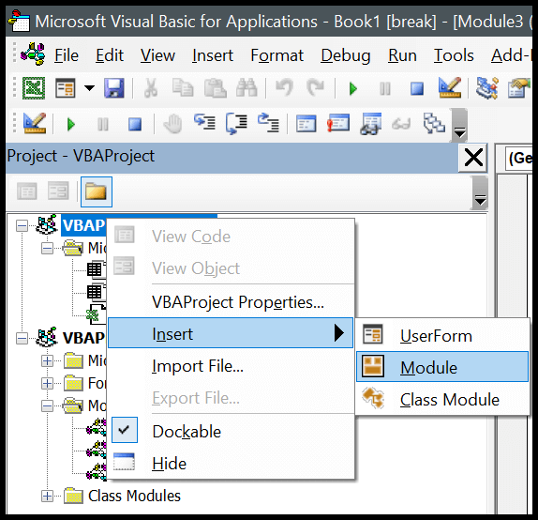Open Debug toolbar options dropdown arrow
Screen dimensions: 538x520
tap(459, 125)
